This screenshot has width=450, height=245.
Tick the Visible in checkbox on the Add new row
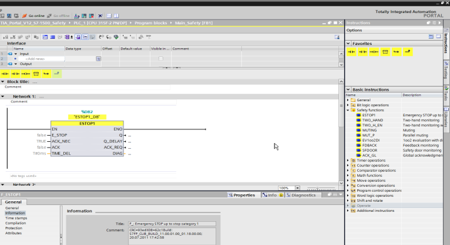160,59
